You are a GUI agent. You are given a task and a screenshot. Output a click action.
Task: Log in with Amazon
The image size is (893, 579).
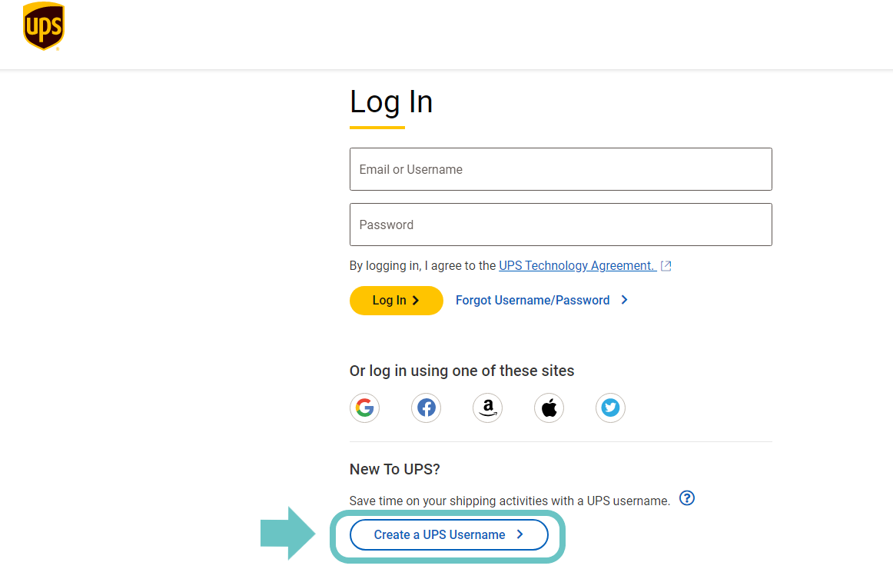[487, 408]
